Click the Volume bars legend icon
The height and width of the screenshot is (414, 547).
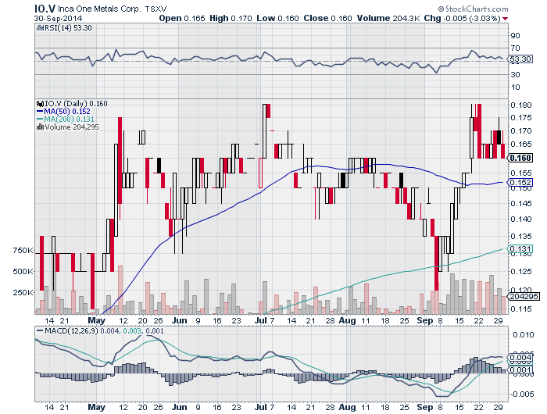(40, 127)
